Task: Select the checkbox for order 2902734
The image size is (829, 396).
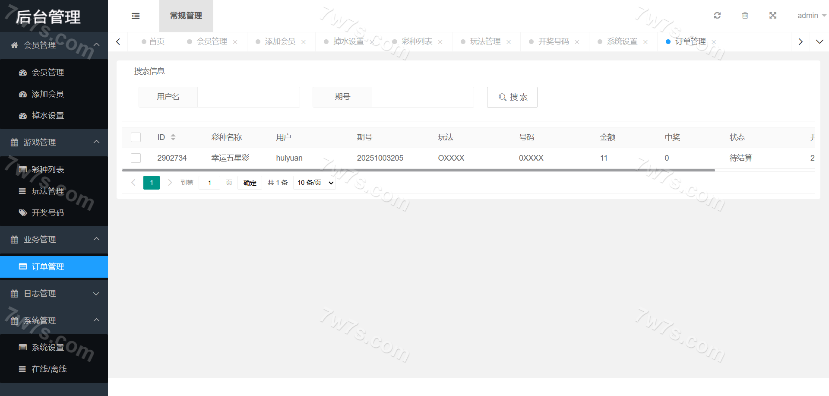Action: click(136, 158)
